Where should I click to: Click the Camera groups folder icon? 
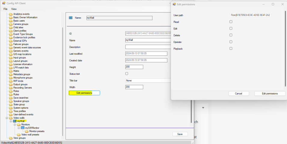click(11, 24)
